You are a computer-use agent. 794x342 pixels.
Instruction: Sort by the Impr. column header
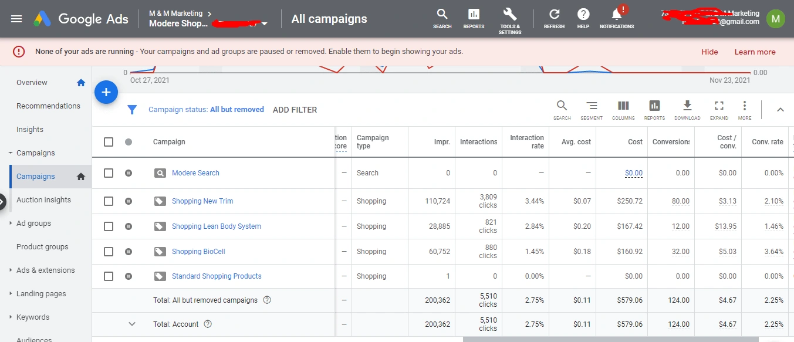(x=442, y=142)
